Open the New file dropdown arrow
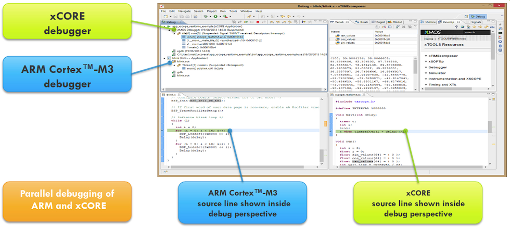Viewport: 510px width, 229px height. [171, 17]
